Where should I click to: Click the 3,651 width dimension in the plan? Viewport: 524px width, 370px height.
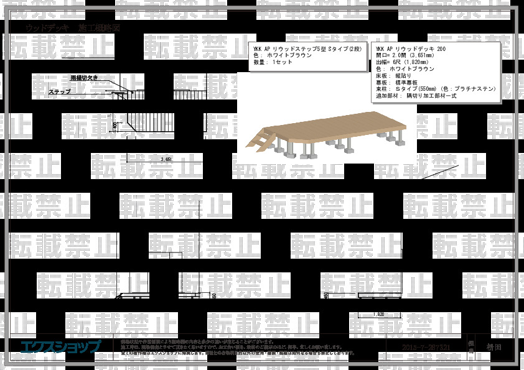click(166, 159)
